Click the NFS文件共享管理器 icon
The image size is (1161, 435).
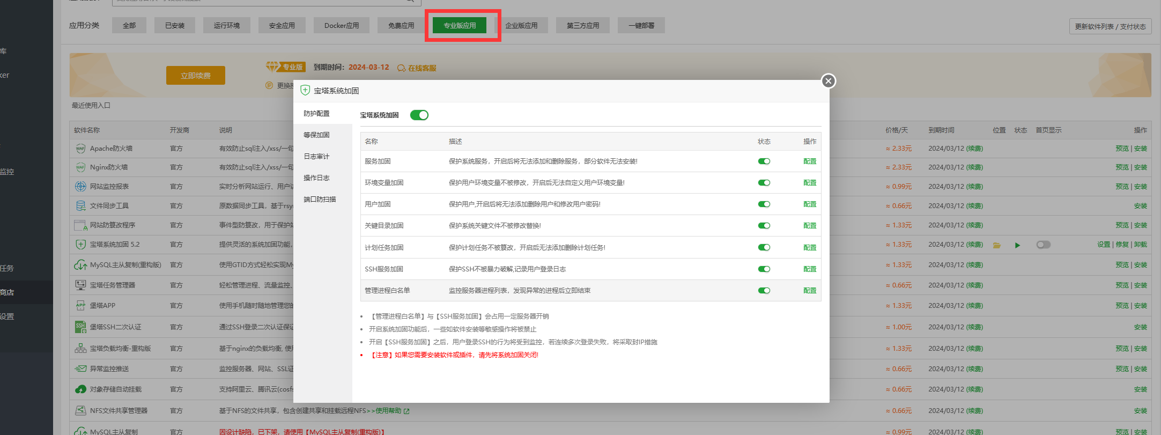[80, 411]
